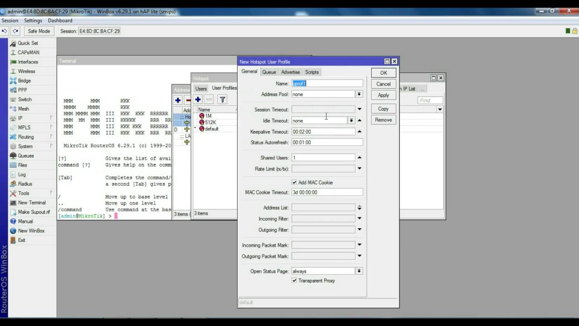The image size is (579, 326).
Task: Open Wireless in the sidebar
Action: click(x=26, y=72)
